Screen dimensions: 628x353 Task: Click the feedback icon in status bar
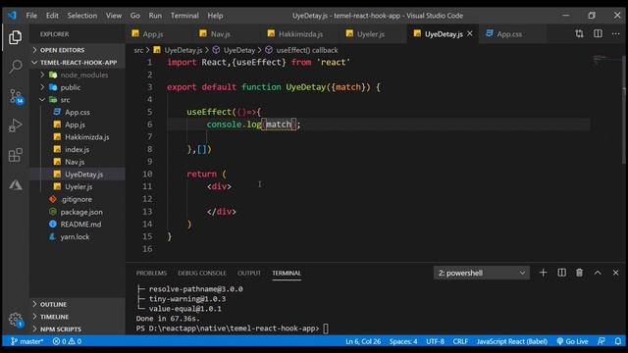pos(602,341)
